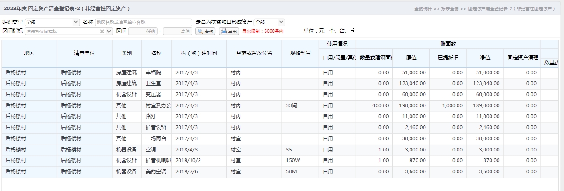The image size is (564, 191).
Task: Select the 一场两台 name cell
Action: 156,138
